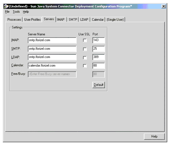Enable Use SSL for LDAP server
Screen dimensions: 170x145
85,57
